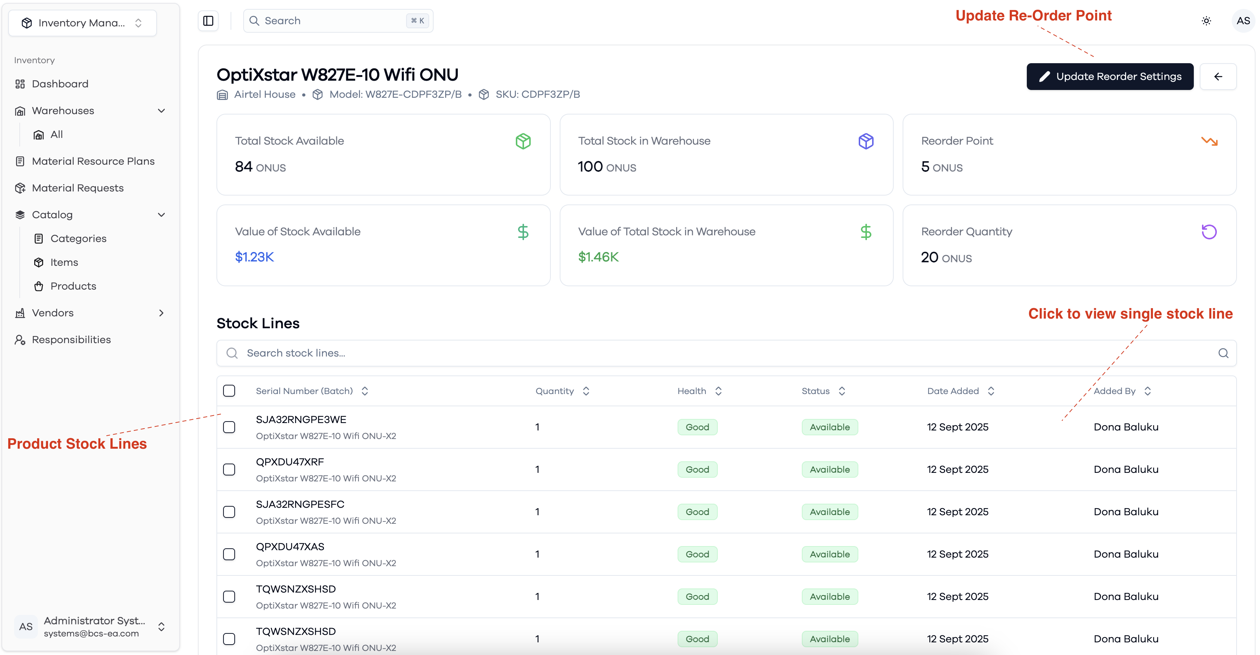Open the AS user avatar at top right

point(1243,20)
